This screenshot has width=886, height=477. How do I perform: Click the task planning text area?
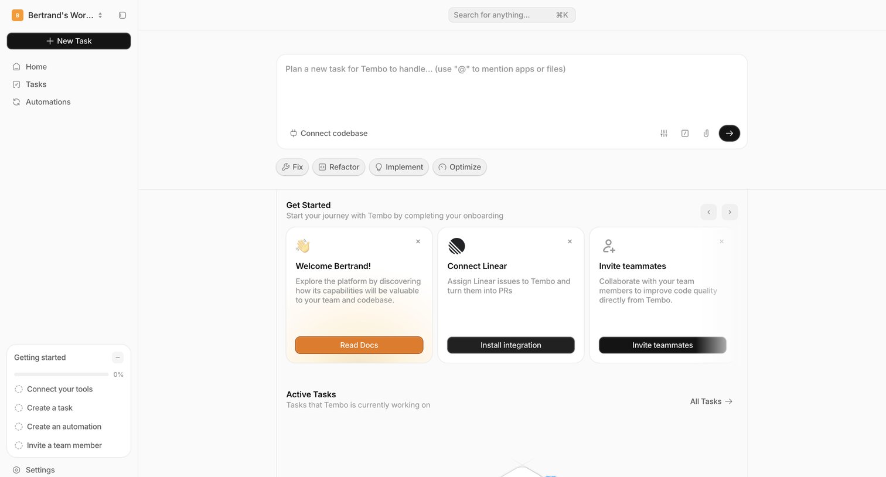(512, 88)
